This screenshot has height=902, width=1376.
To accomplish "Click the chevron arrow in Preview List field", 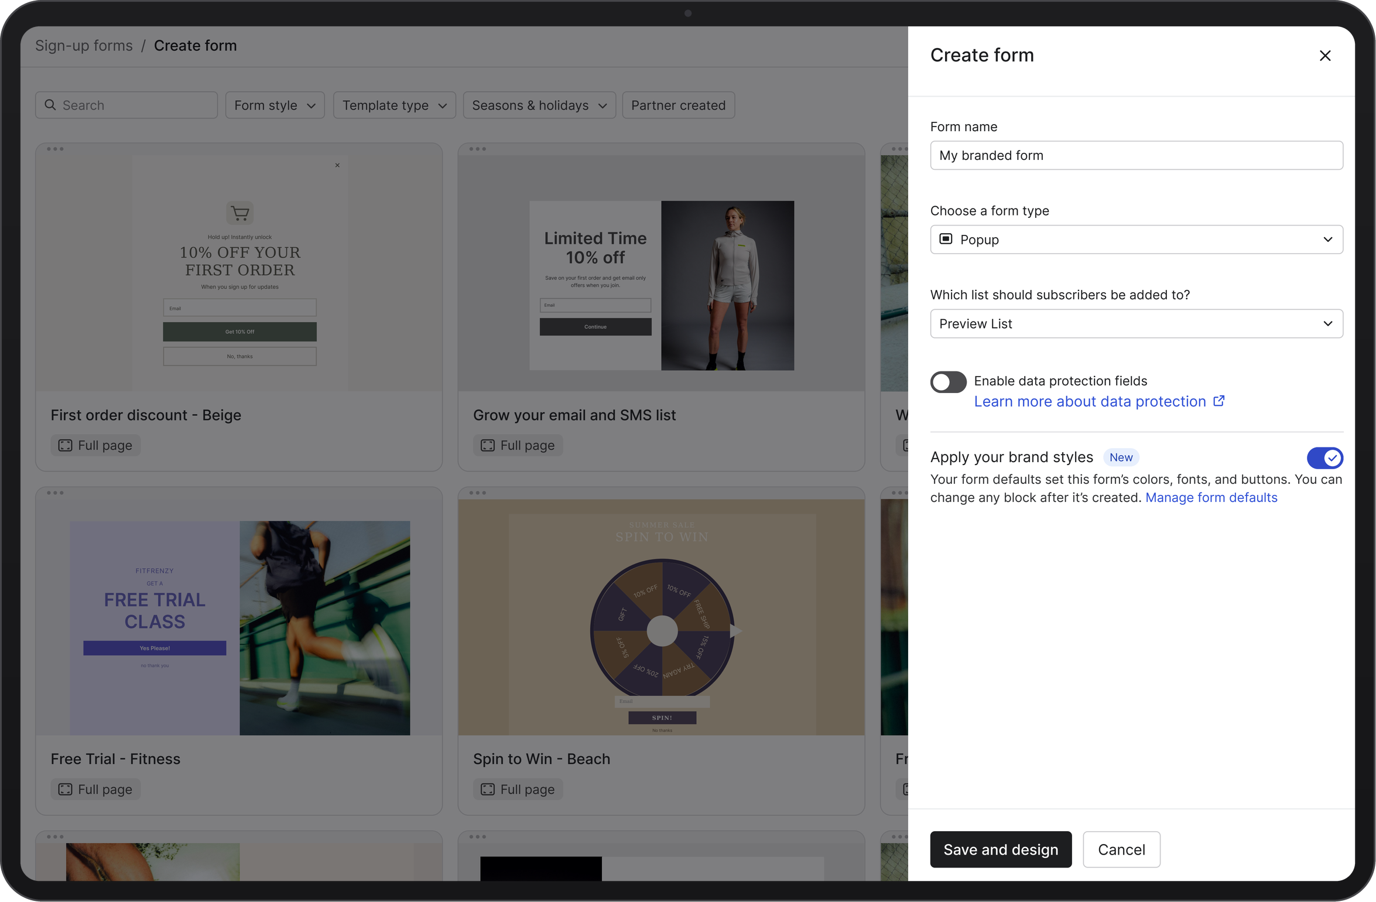I will pos(1327,324).
